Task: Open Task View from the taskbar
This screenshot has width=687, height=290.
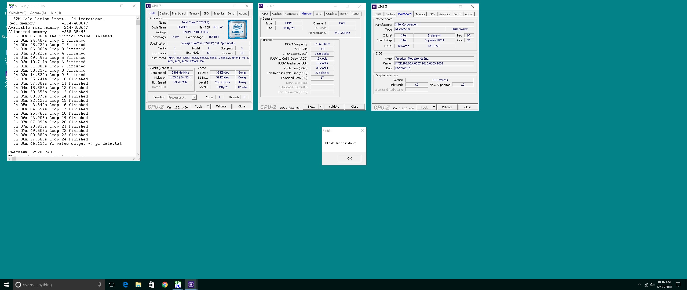Action: point(112,285)
